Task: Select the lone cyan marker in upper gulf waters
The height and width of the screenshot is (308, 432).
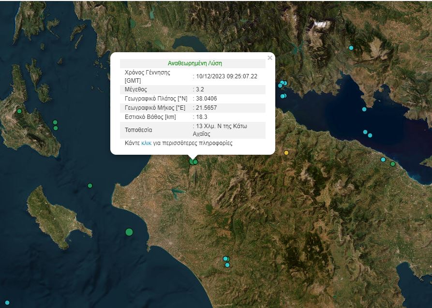Action: (364, 109)
